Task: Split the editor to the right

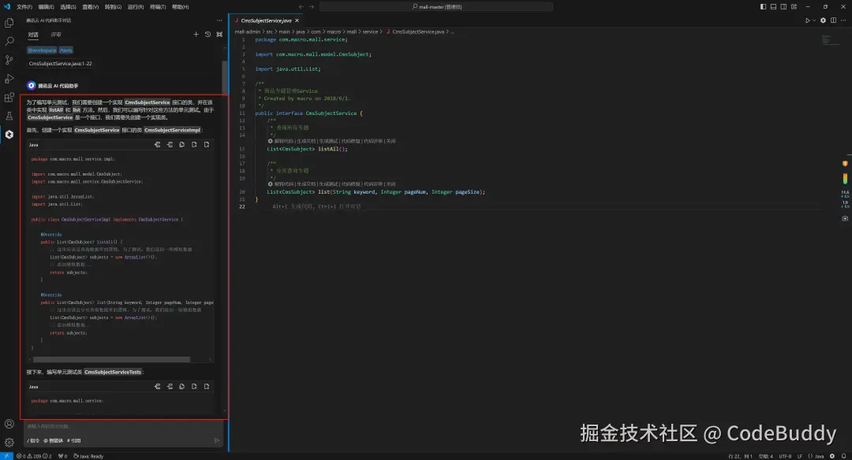Action: click(x=834, y=20)
